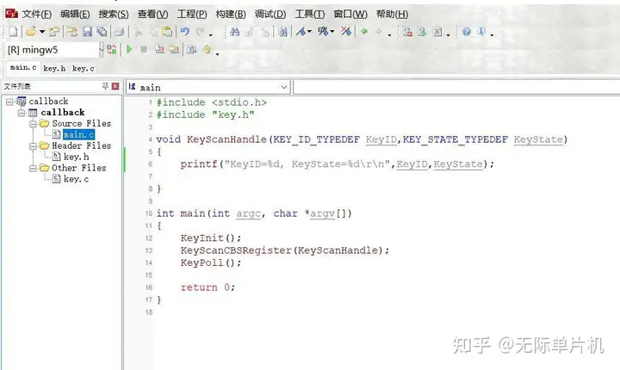The width and height of the screenshot is (620, 370).
Task: Open Find using the binoculars icon
Action: 234,31
